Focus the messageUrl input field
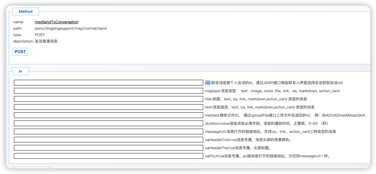This screenshot has width=376, height=174. click(x=109, y=132)
